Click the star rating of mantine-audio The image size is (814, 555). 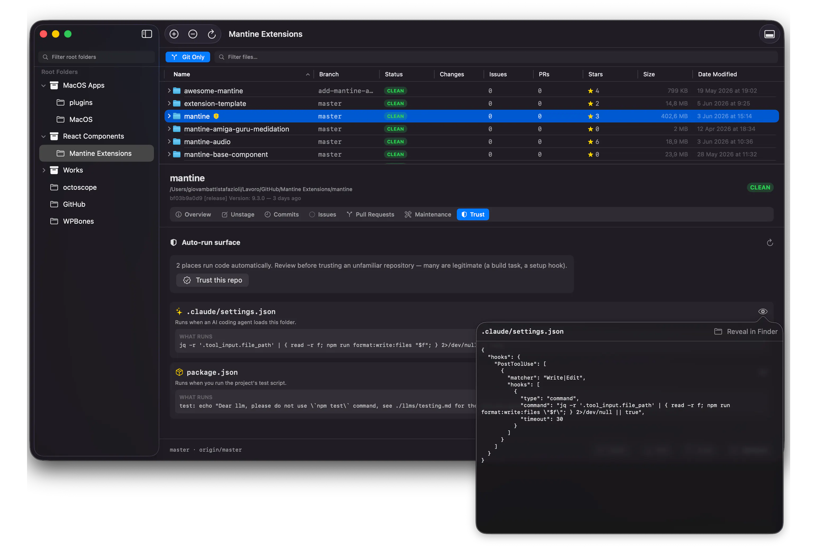tap(593, 142)
